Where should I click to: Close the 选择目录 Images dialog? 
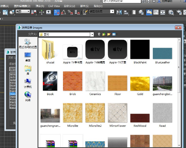click(178, 28)
